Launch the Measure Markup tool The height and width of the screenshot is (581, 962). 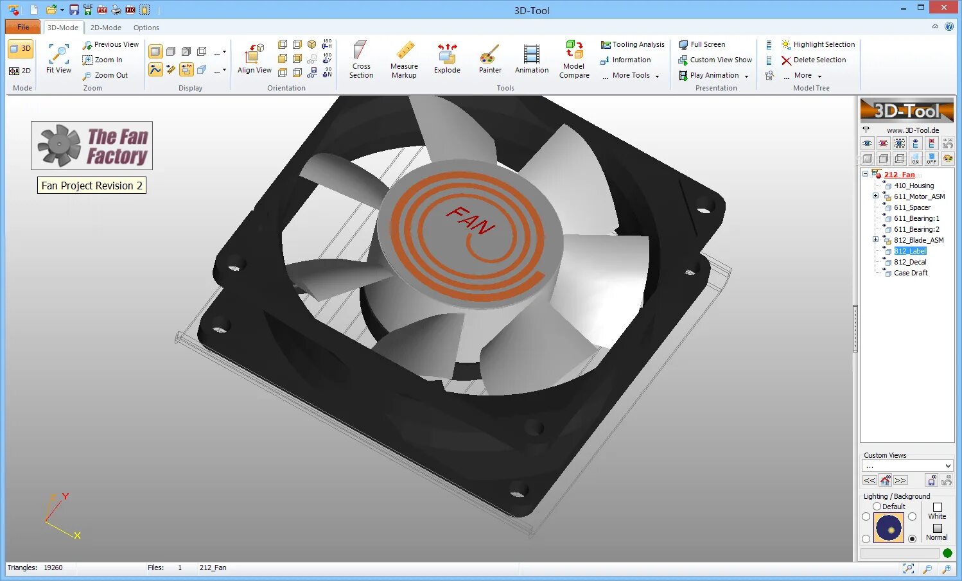click(404, 60)
